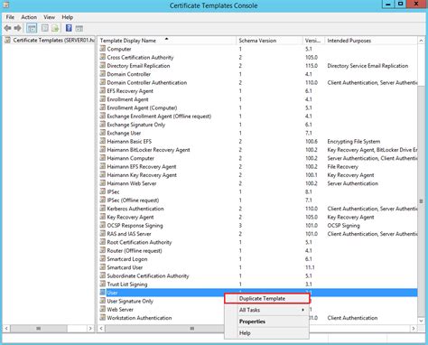Select the Exchange Signature Only template
Screen dimensions: 428x345
(136, 125)
